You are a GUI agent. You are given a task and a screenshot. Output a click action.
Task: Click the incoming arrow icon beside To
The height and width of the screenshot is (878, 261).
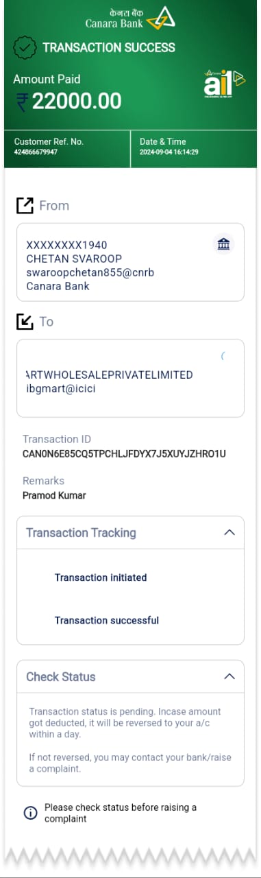[x=25, y=321]
